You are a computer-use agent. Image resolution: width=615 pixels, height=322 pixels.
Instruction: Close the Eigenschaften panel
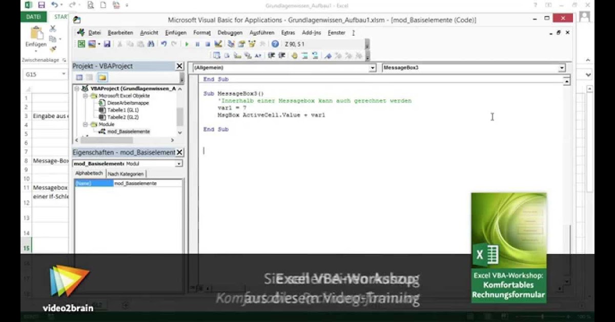(179, 152)
